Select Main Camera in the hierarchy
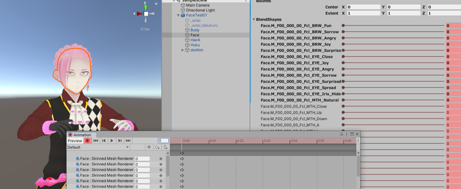 [x=198, y=5]
